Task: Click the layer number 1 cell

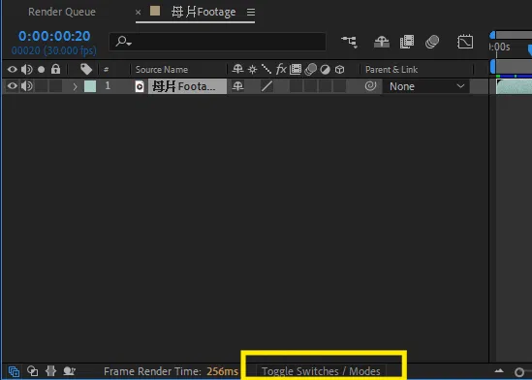Action: click(x=108, y=86)
